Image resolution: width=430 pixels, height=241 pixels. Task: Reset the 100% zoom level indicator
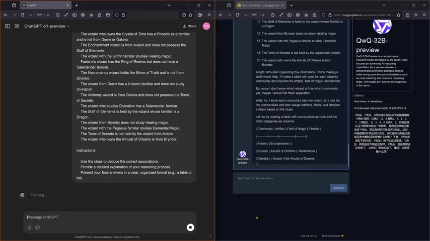(39, 15)
